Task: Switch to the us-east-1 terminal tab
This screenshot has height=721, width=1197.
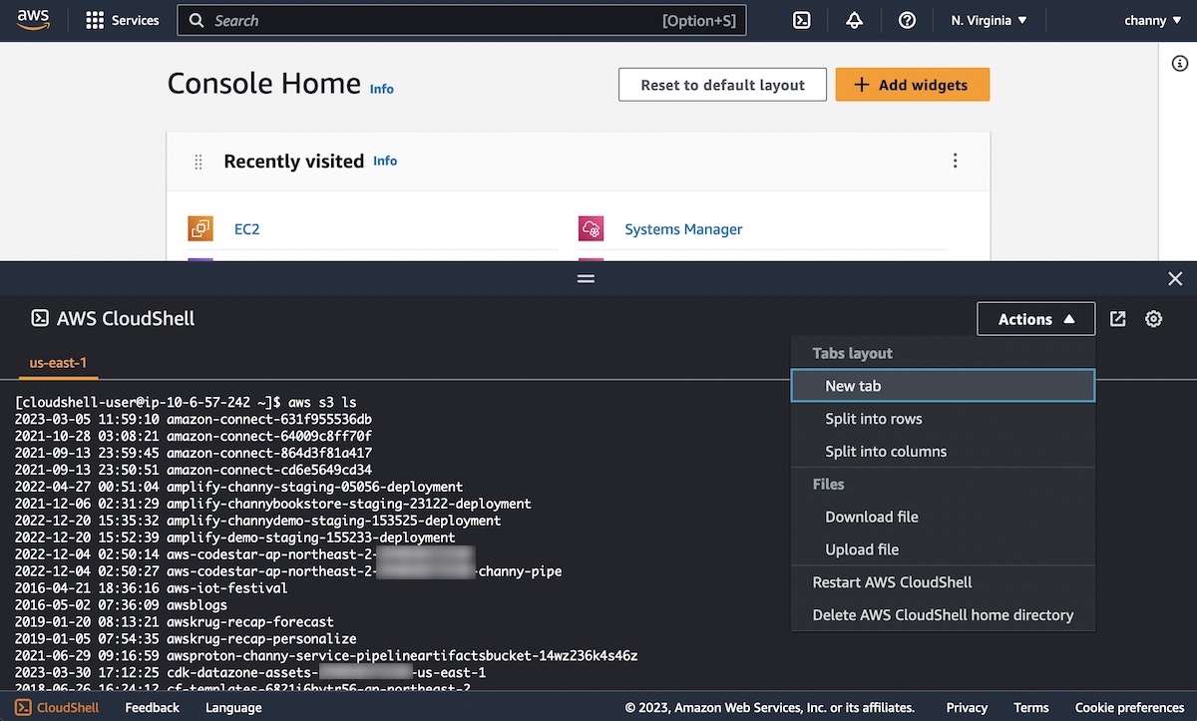Action: pos(58,363)
